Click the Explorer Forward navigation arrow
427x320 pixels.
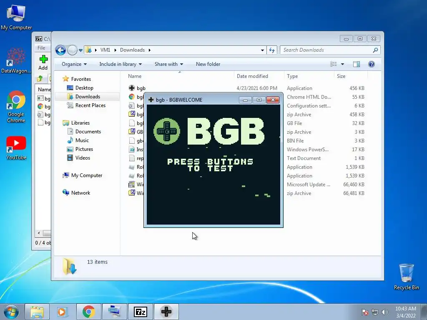point(72,50)
